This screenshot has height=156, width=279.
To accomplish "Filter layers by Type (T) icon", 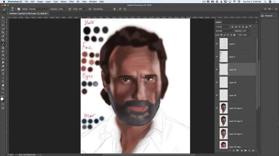I will pyautogui.click(x=239, y=27).
